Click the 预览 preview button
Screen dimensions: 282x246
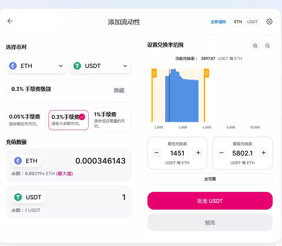click(x=210, y=222)
